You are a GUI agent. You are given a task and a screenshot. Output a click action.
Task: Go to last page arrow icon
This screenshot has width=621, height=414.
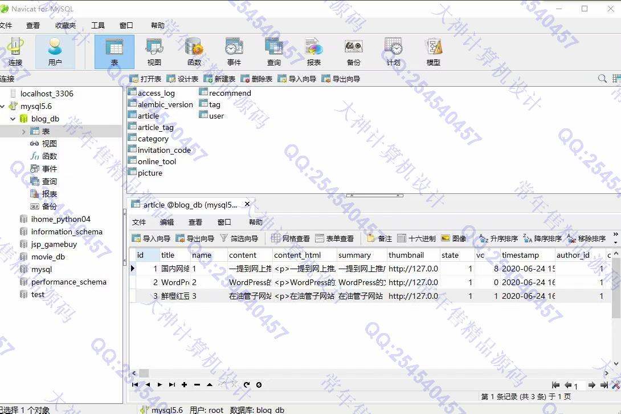[604, 385]
